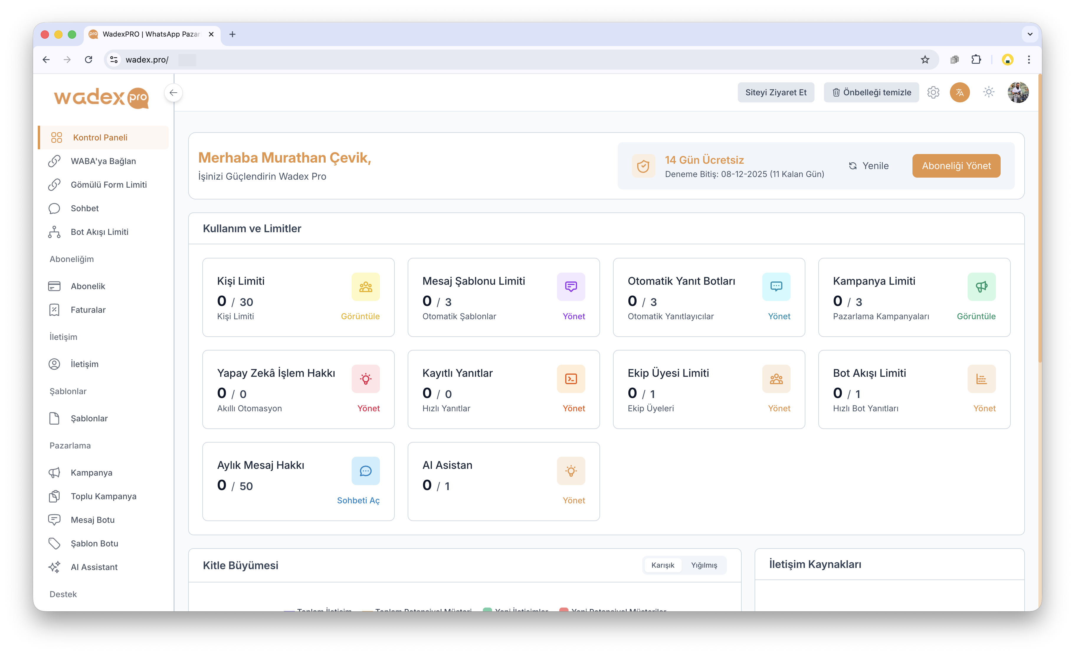Open Sohbeti Aç in Aylık Mesaj Hakkı card
Image resolution: width=1075 pixels, height=655 pixels.
(x=358, y=500)
